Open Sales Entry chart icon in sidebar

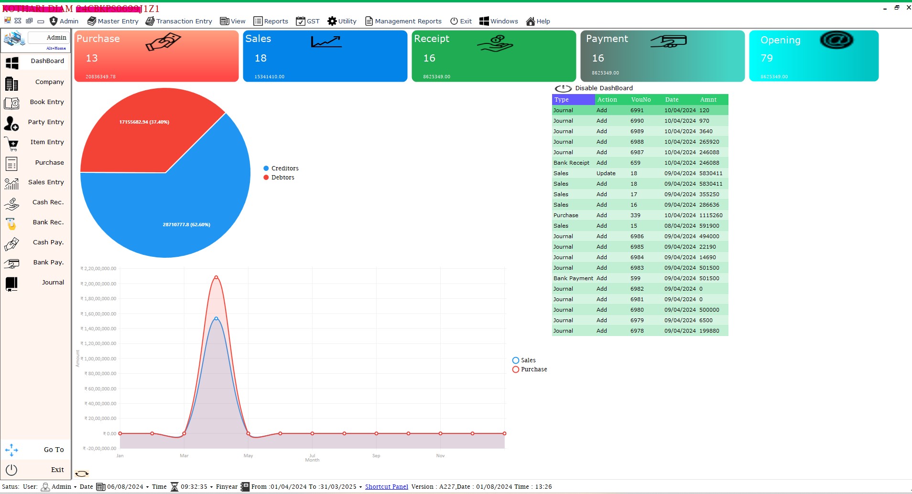pos(12,183)
